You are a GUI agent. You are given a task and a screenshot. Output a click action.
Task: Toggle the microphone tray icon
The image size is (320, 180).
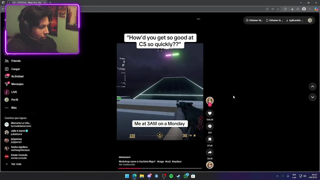(288, 176)
